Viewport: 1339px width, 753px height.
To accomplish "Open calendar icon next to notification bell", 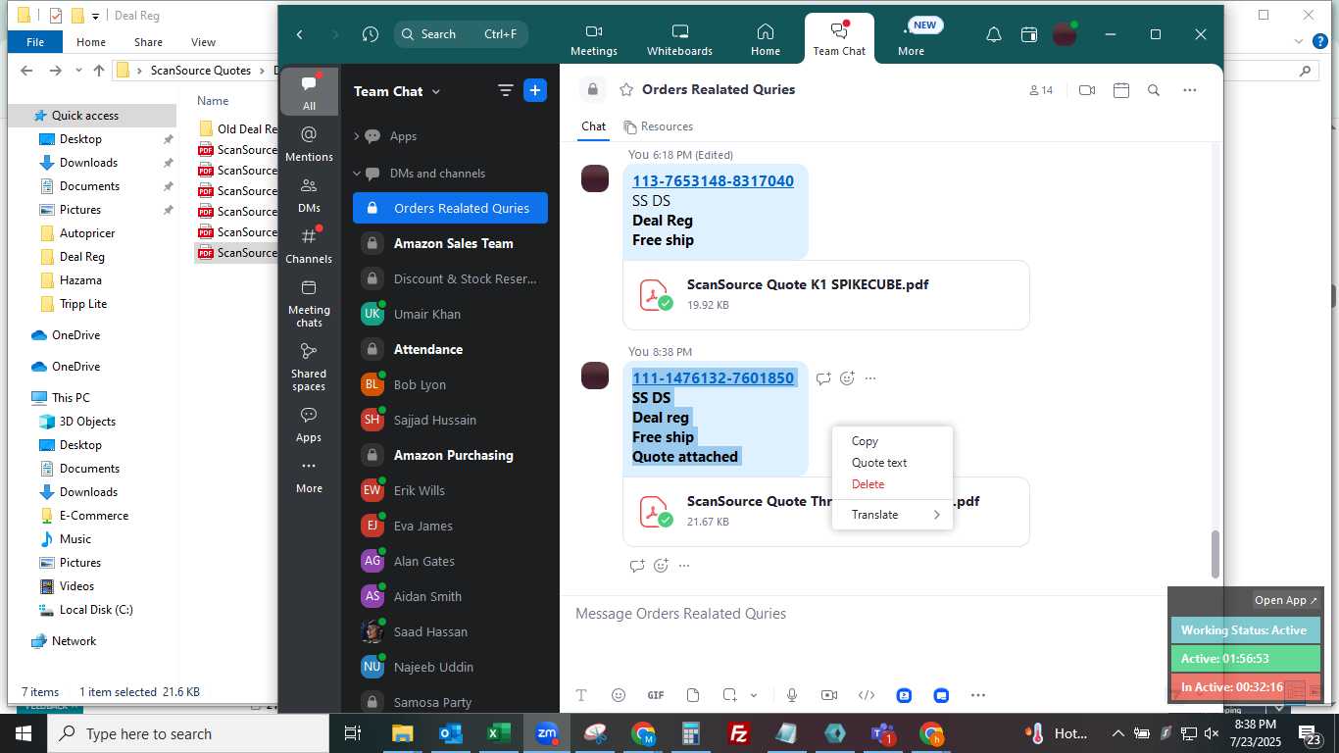I will click(1028, 34).
